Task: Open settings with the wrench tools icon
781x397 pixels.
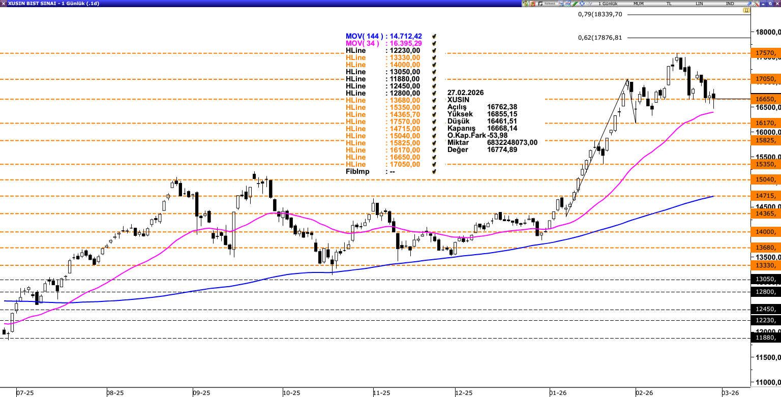Action: (756, 4)
